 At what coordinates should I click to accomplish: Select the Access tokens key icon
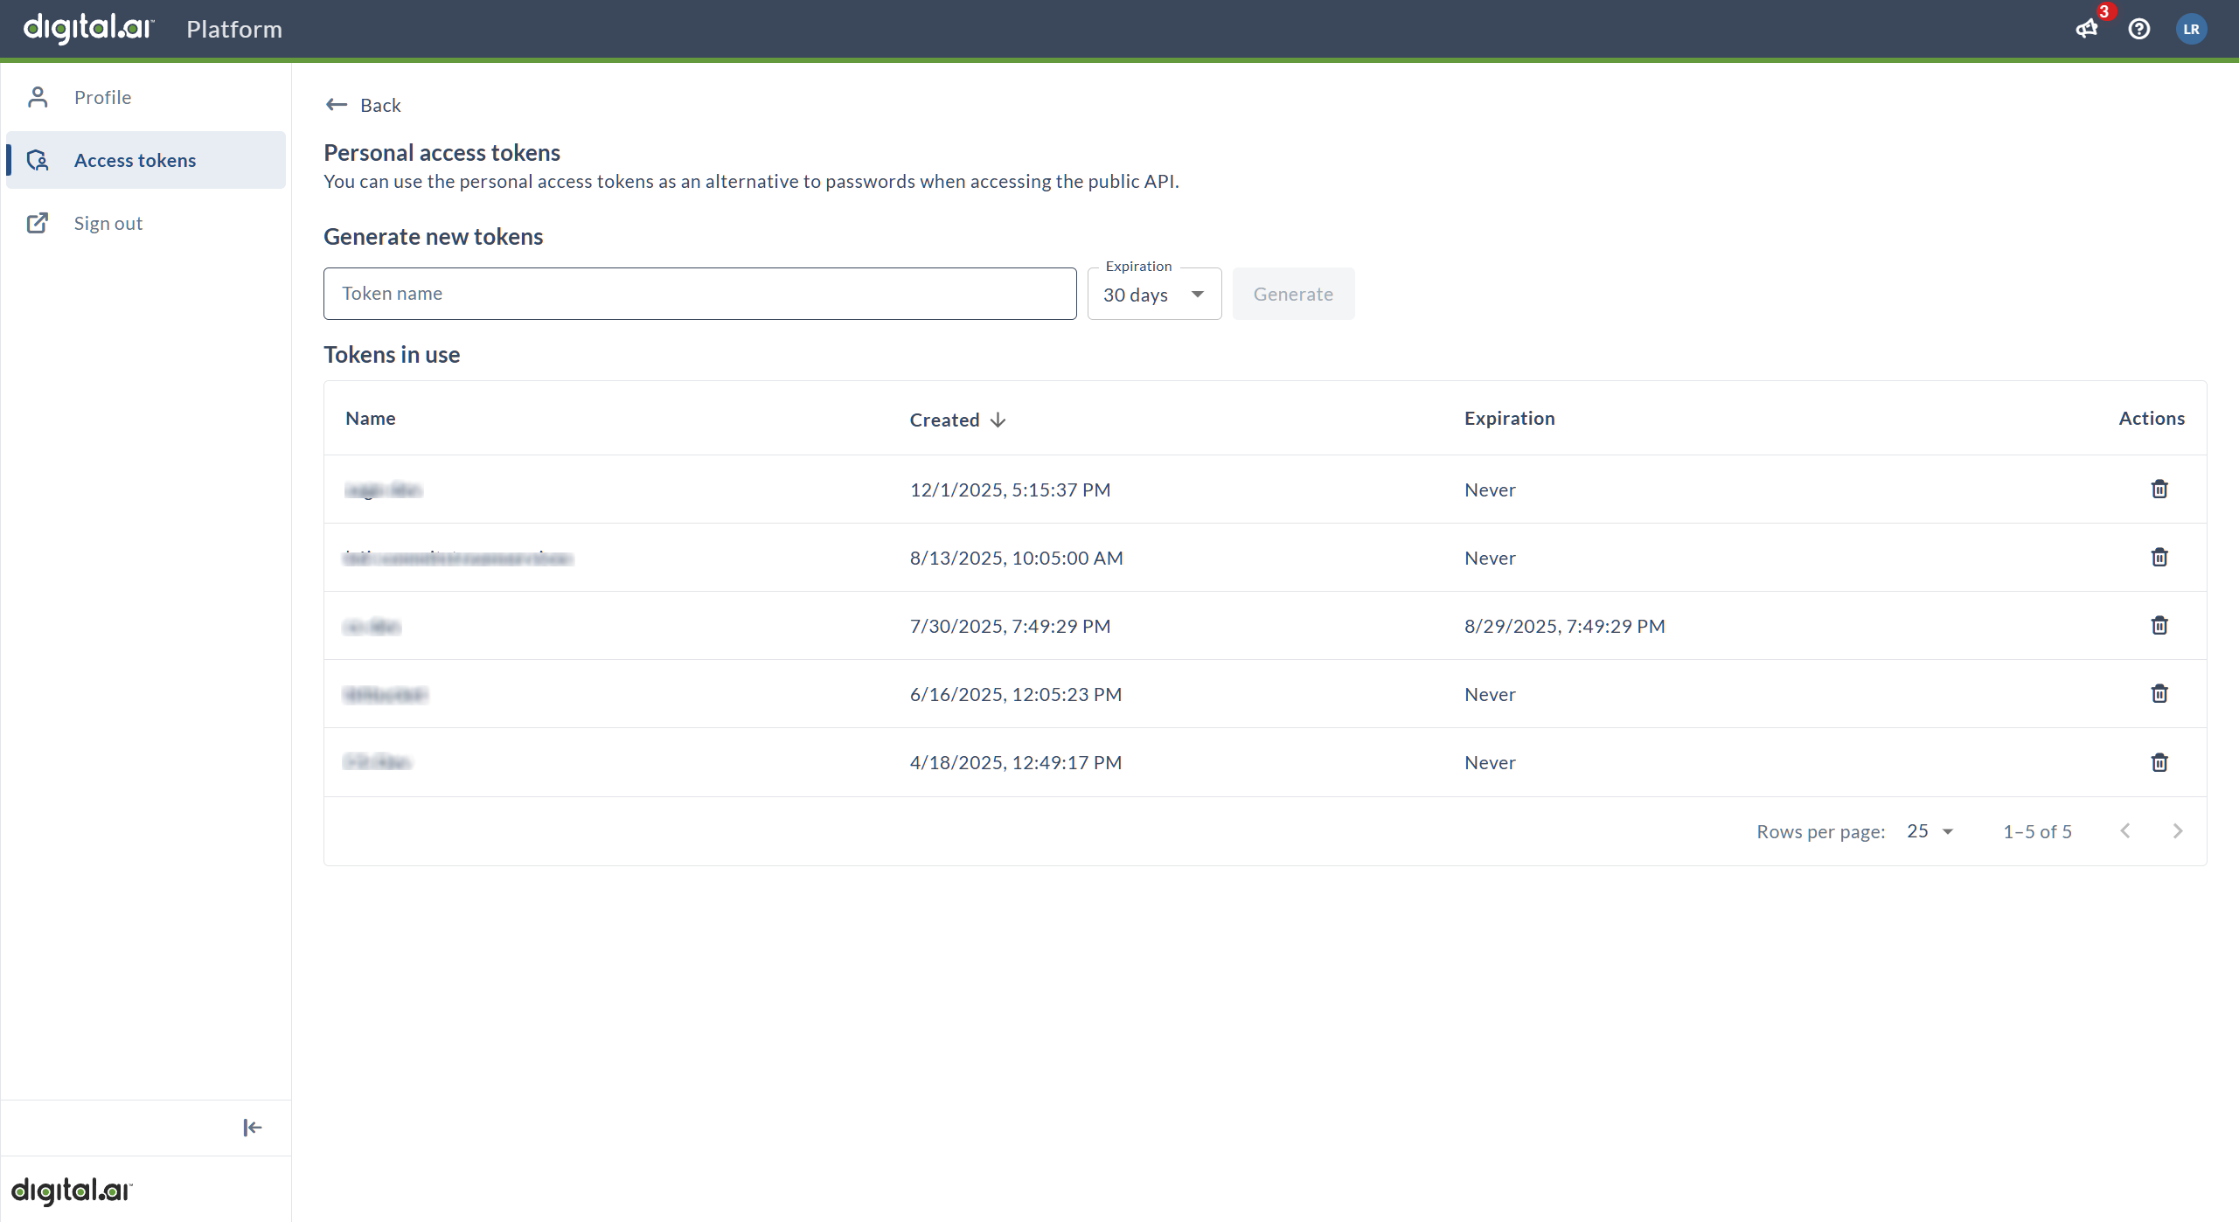coord(37,160)
